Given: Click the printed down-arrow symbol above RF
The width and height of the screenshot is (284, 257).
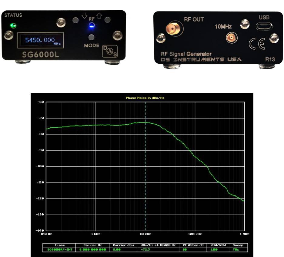Looking at the screenshot, I should point(84,15).
